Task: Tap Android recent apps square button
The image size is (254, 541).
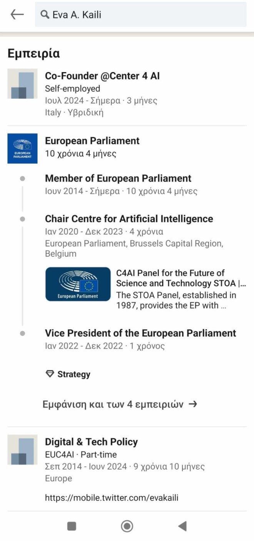Action: point(72,526)
